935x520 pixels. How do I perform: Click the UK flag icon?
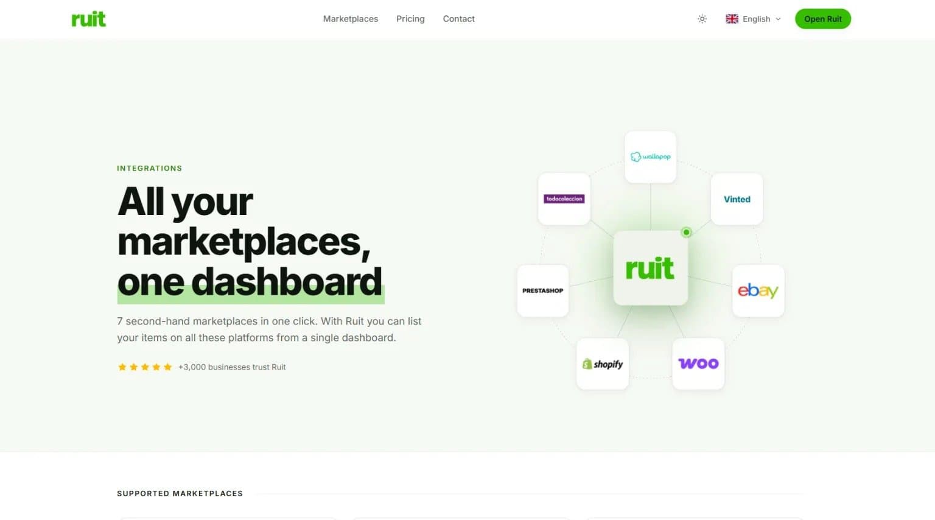coord(732,19)
